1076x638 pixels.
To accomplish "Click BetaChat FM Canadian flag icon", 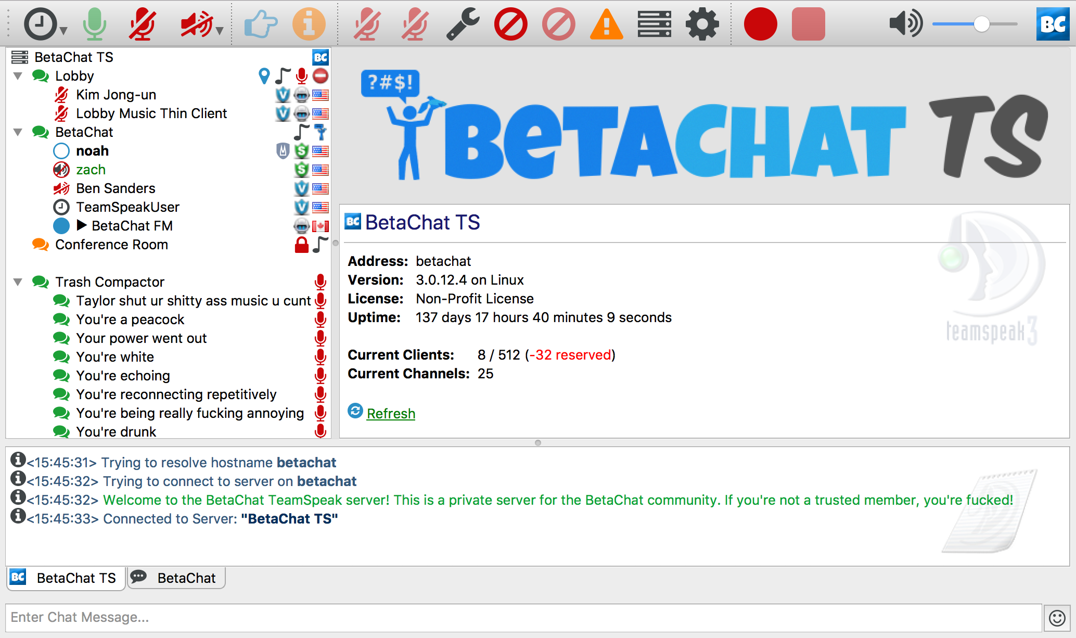I will (x=321, y=226).
